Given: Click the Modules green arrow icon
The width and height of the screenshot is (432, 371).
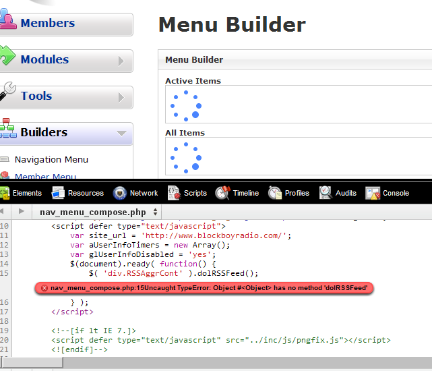Looking at the screenshot, I should (7, 55).
